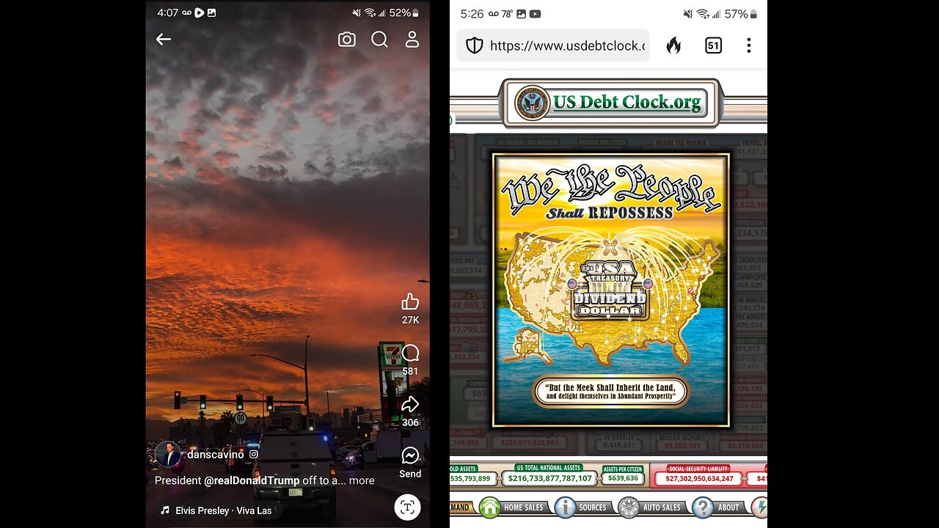Tap the share arrow showing 306

coord(410,404)
